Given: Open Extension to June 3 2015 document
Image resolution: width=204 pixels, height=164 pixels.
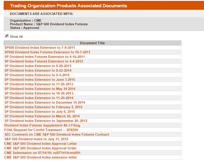Looking at the screenshot, I should [x=40, y=80].
